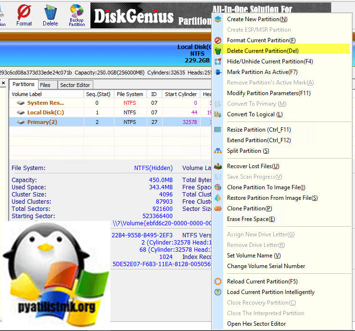This screenshot has width=355, height=331.
Task: Choose Load Current Partition Intelligently
Action: click(x=271, y=292)
